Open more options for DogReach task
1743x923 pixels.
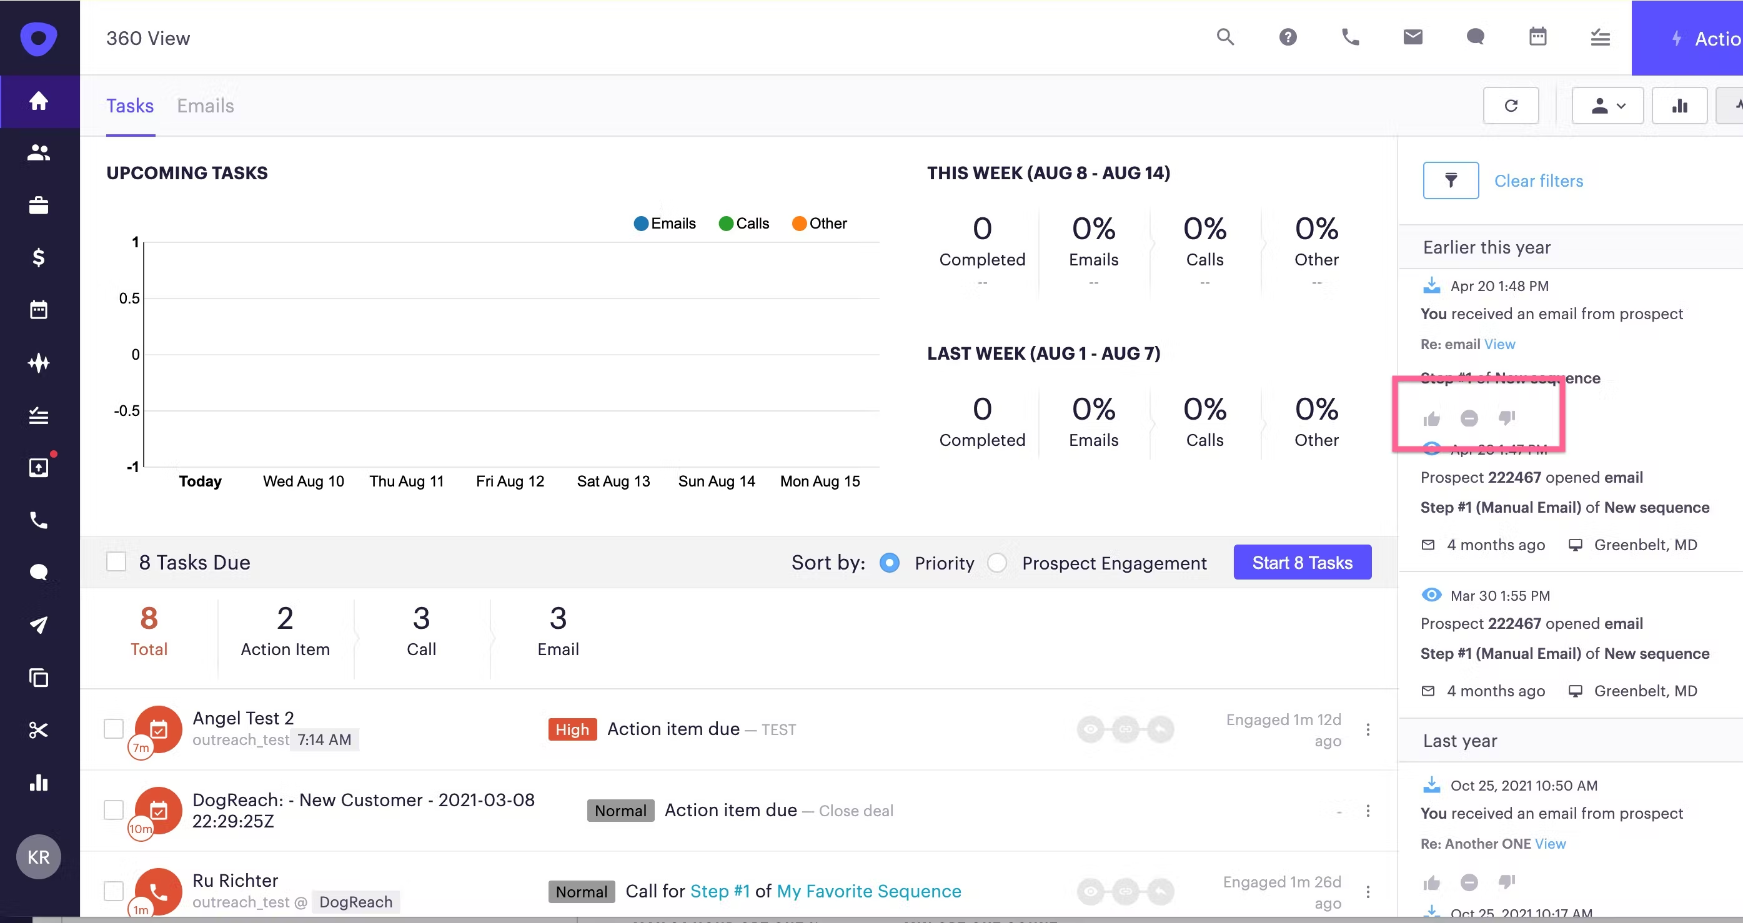[x=1368, y=811]
